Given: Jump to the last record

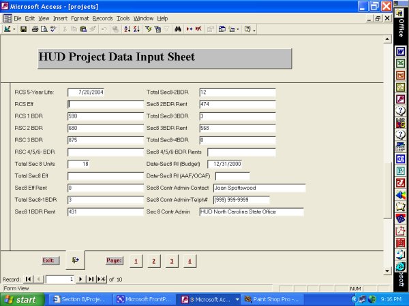Looking at the screenshot, I should pyautogui.click(x=90, y=279).
